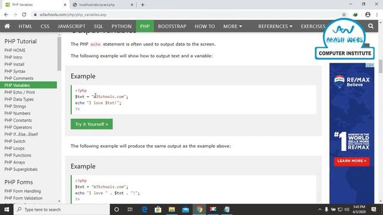Click the browser forward arrow

[15, 14]
